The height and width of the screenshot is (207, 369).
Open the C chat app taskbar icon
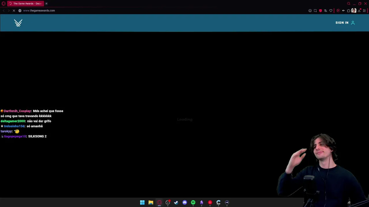pyautogui.click(x=219, y=202)
